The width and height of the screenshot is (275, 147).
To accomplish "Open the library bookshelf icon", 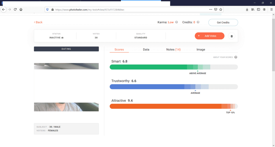I will pos(253,9).
